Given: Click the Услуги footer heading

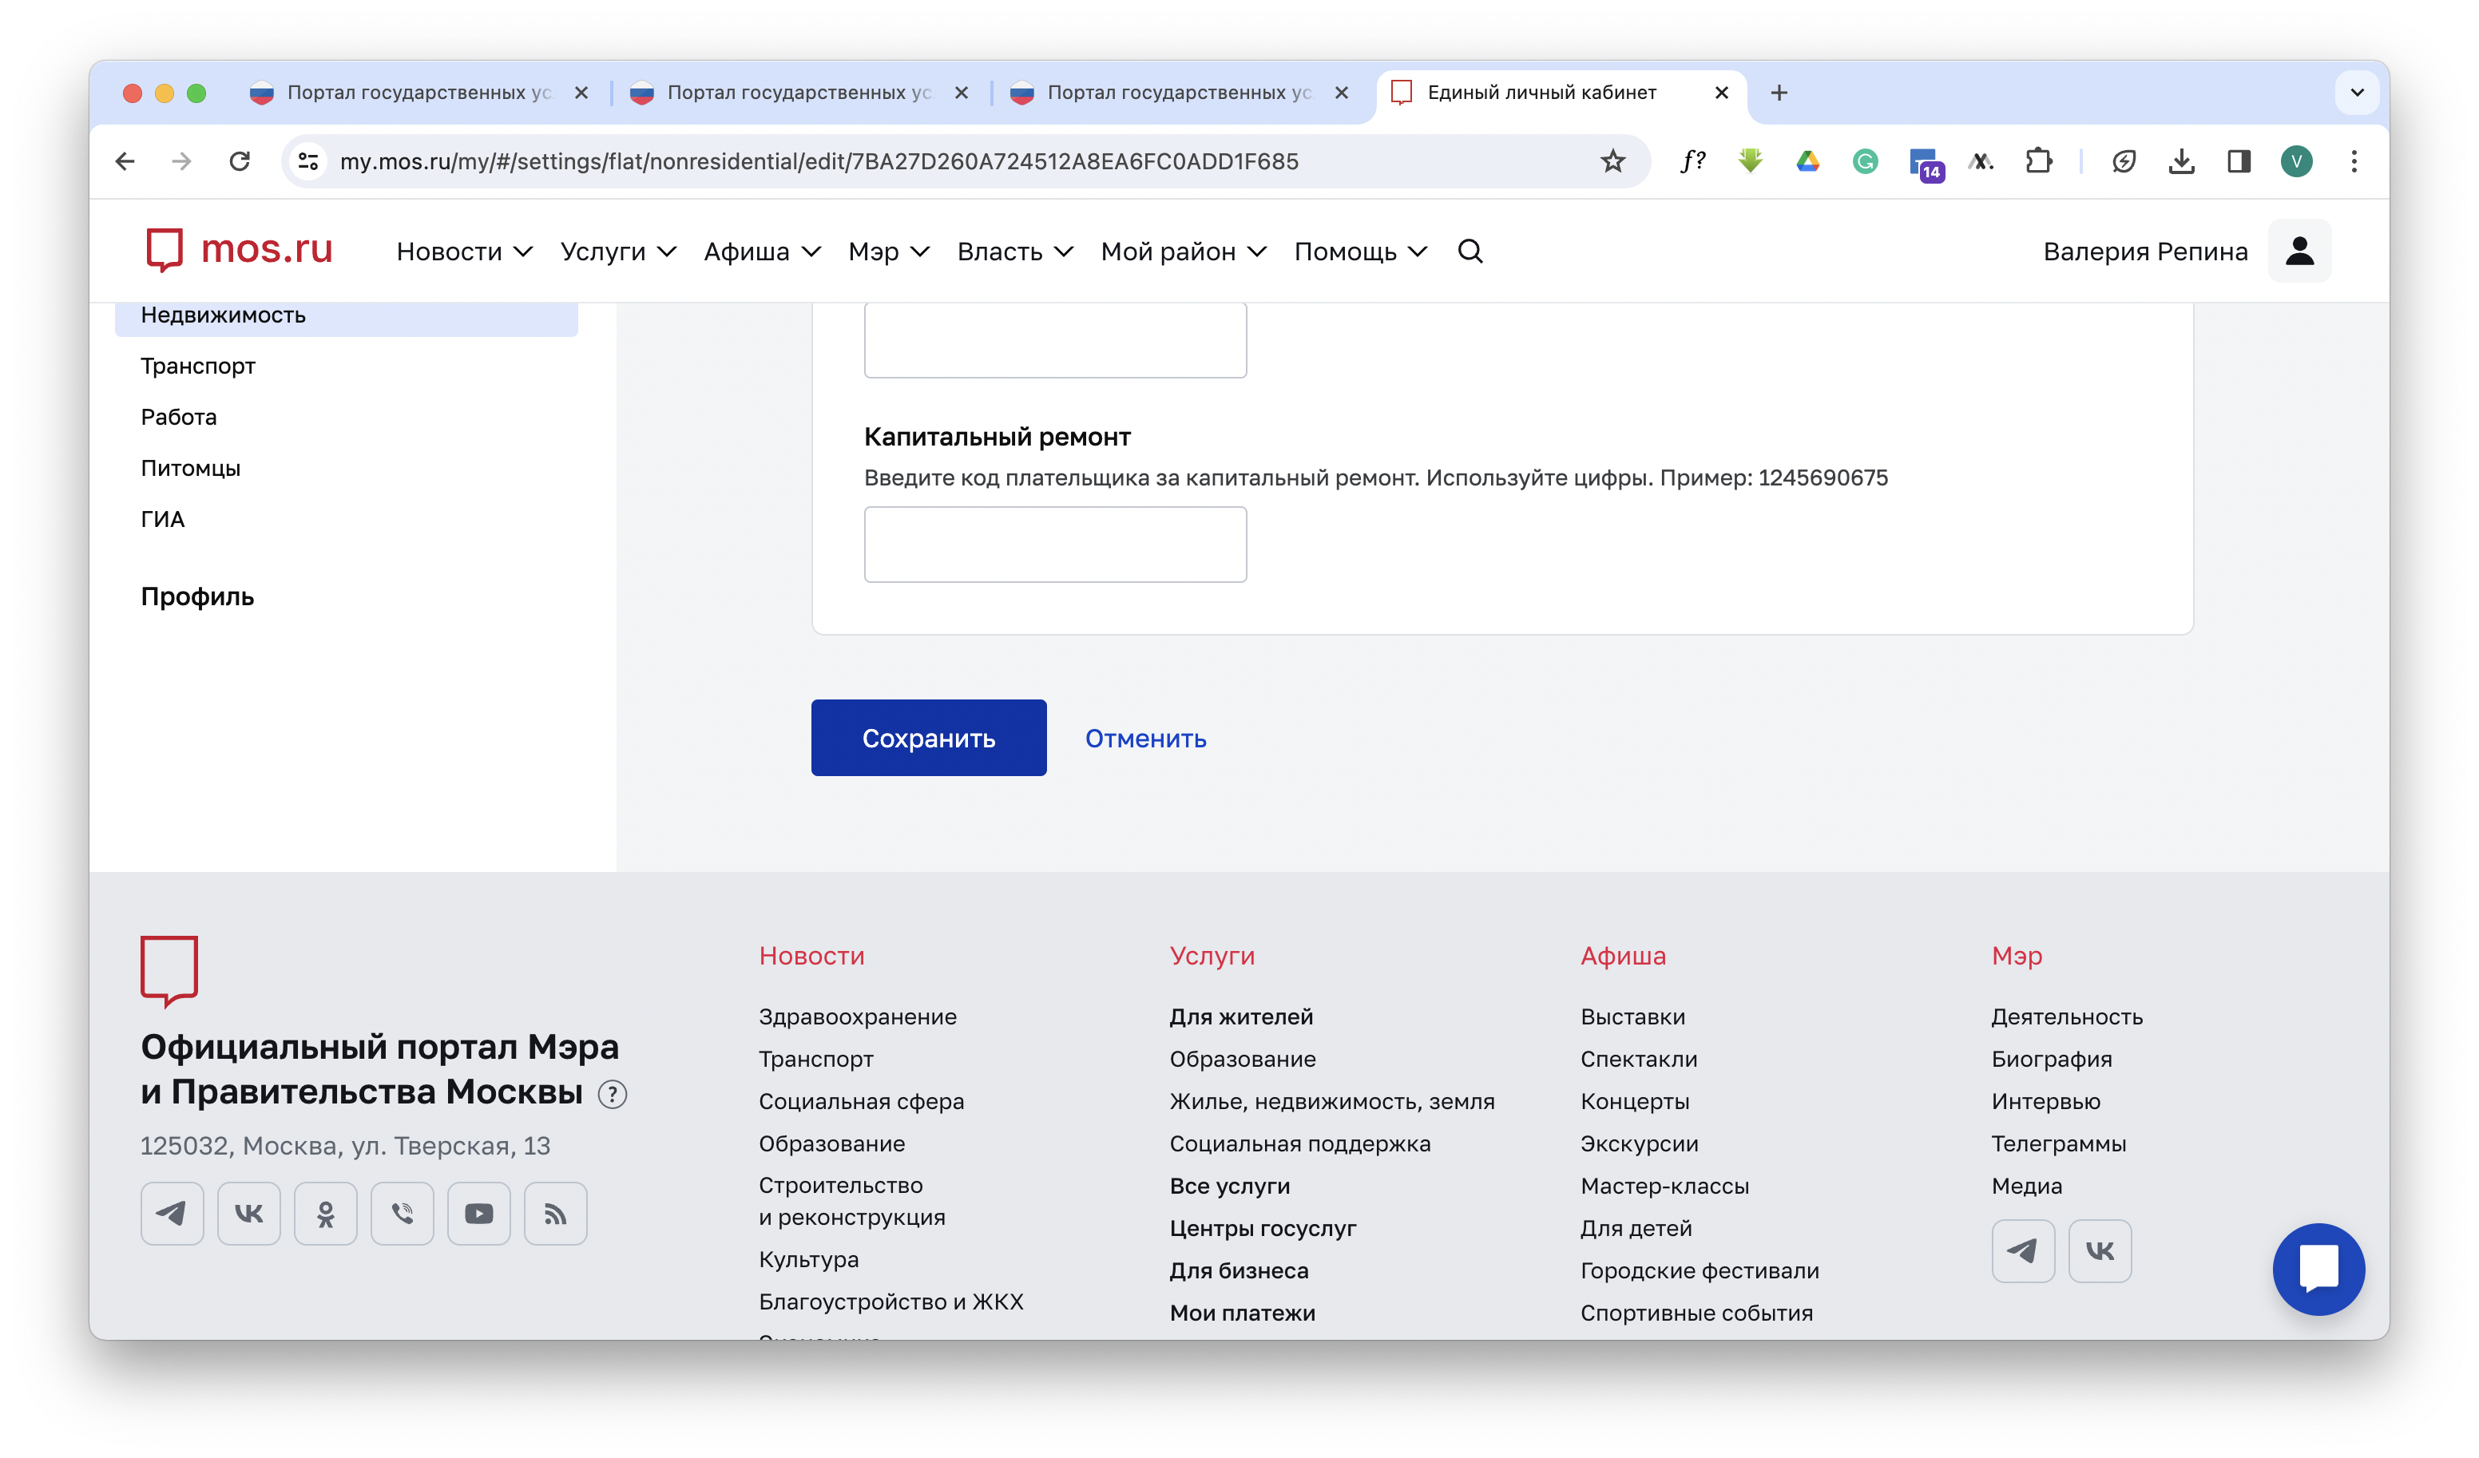Looking at the screenshot, I should coord(1212,955).
